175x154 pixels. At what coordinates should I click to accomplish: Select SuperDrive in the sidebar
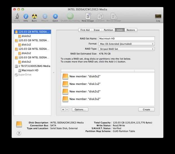click(32, 74)
